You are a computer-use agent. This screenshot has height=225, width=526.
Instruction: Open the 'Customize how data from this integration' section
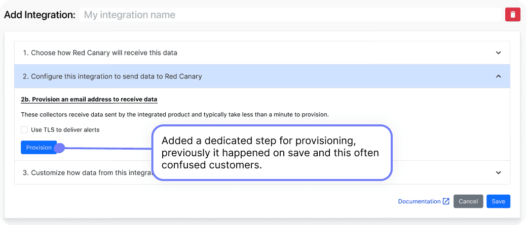[87, 172]
